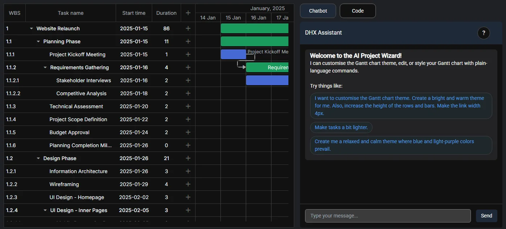The image size is (506, 229).
Task: Choose the 'Make tasks a bit lighter' suggestion
Action: (x=341, y=127)
